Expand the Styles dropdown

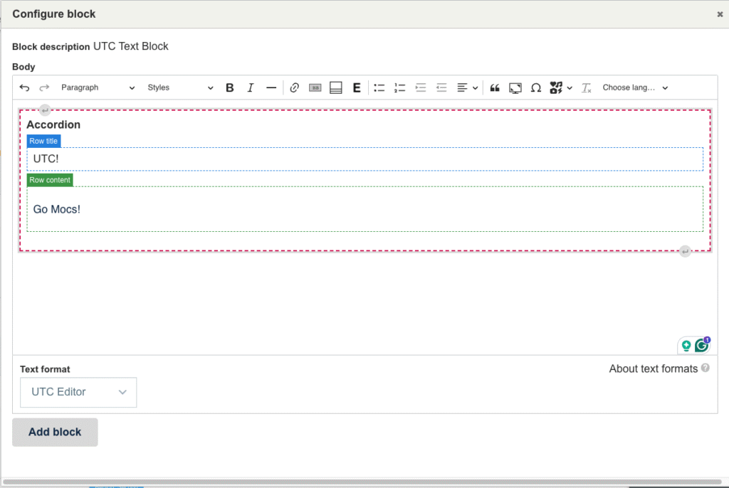180,87
